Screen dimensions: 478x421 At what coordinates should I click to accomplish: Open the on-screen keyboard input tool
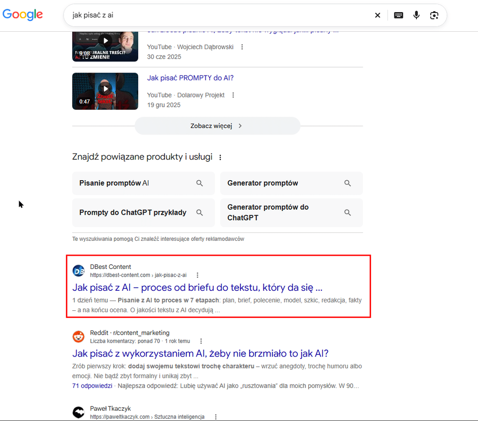[x=399, y=15]
